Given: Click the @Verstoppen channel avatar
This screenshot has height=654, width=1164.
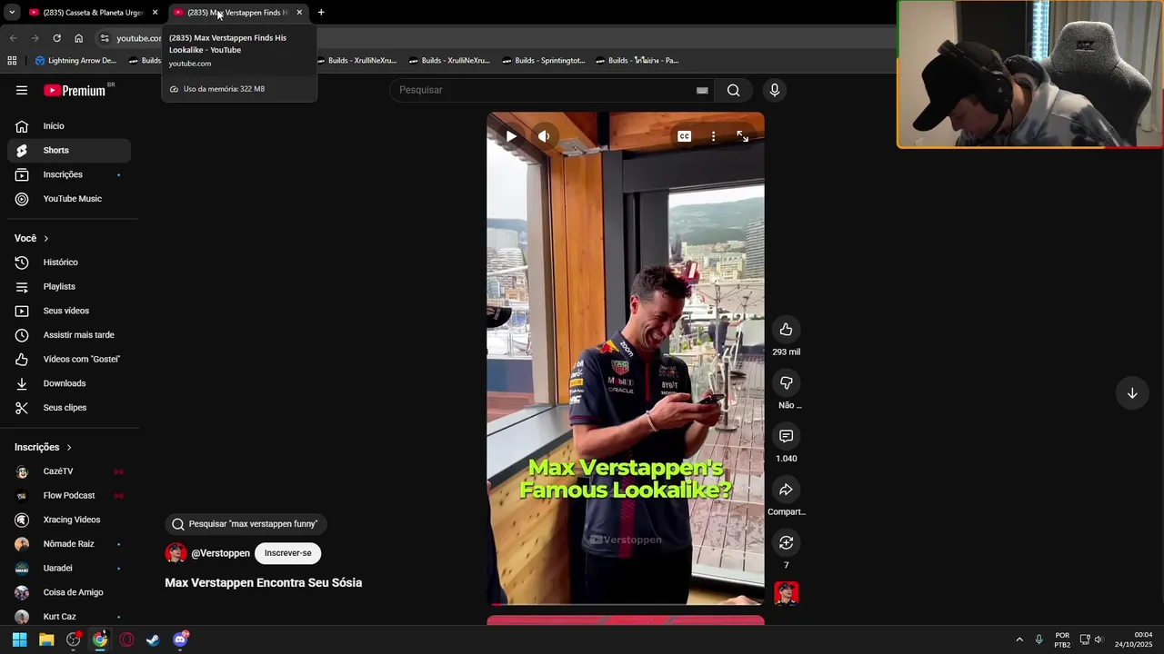Looking at the screenshot, I should [176, 553].
